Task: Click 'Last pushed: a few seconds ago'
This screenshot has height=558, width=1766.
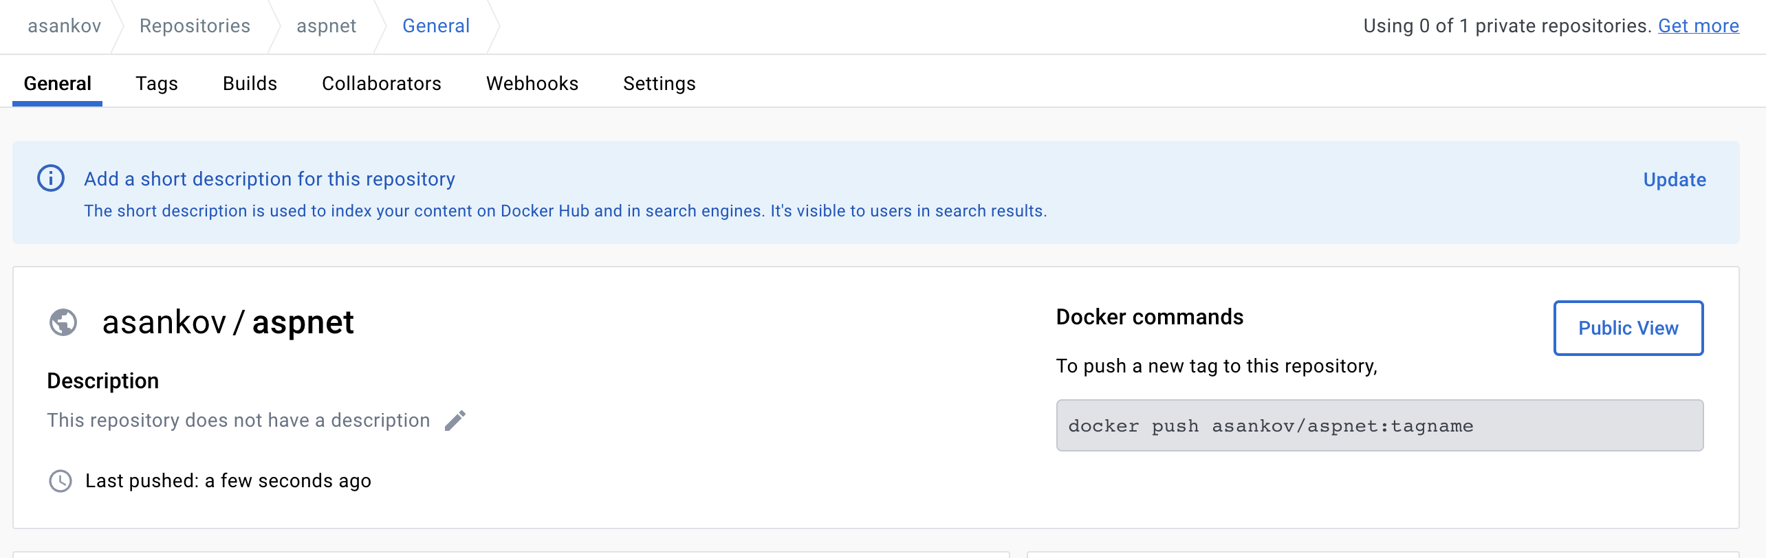Action: [228, 481]
